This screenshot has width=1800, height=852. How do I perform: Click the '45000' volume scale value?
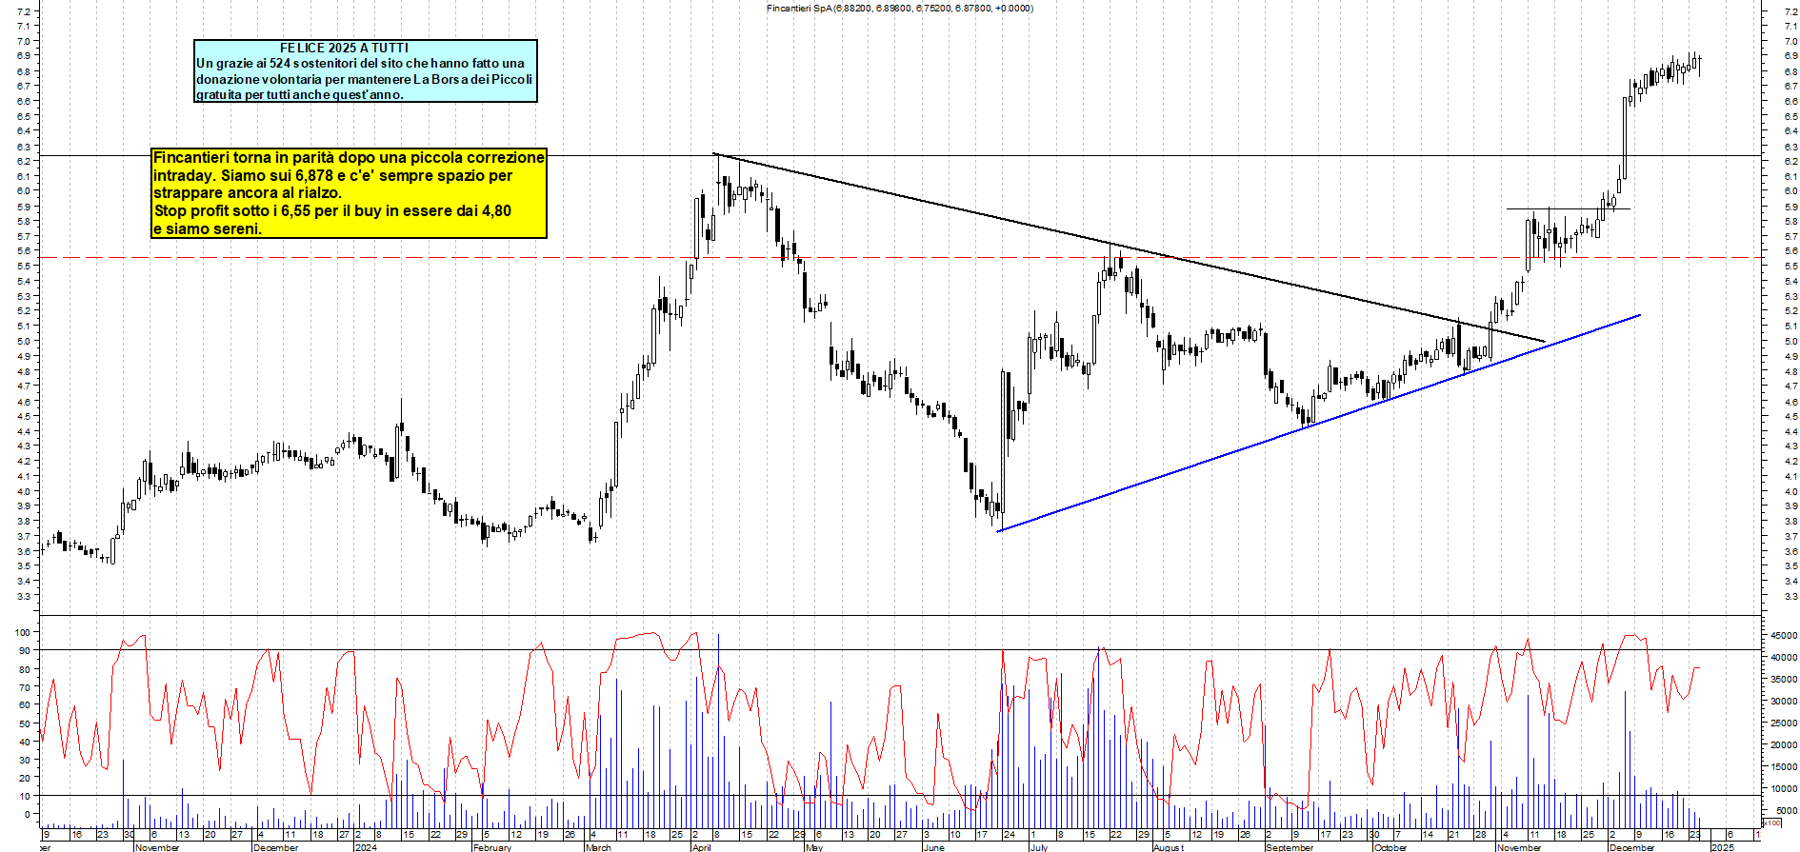pyautogui.click(x=1785, y=635)
